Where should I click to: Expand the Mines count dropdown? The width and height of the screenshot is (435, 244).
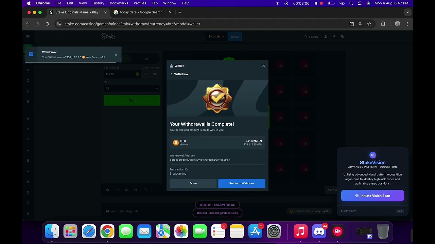point(132,88)
